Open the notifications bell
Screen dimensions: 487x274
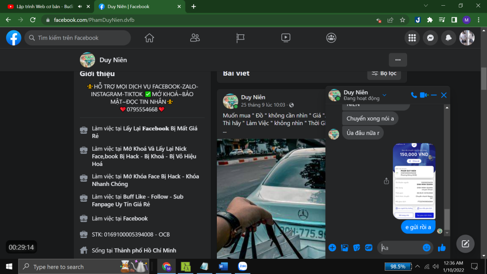coord(448,38)
